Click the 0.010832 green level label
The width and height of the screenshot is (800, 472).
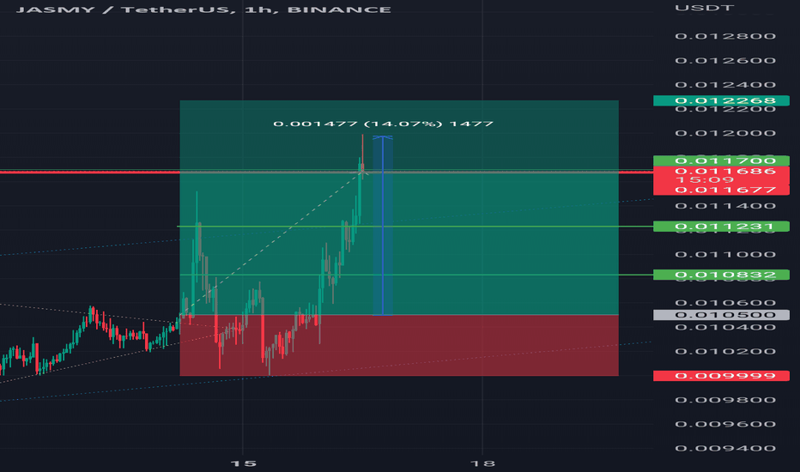[x=721, y=275]
